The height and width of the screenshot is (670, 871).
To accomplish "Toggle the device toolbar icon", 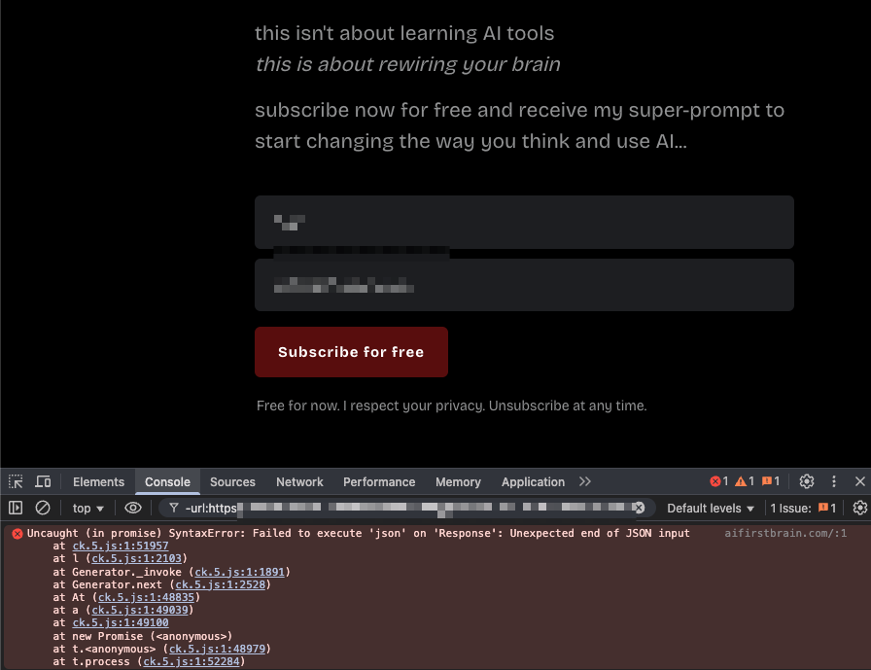I will click(43, 481).
